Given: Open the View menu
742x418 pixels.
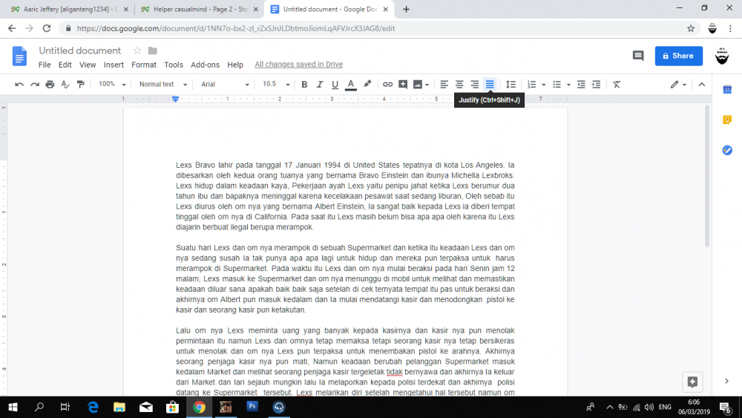Looking at the screenshot, I should coord(88,65).
